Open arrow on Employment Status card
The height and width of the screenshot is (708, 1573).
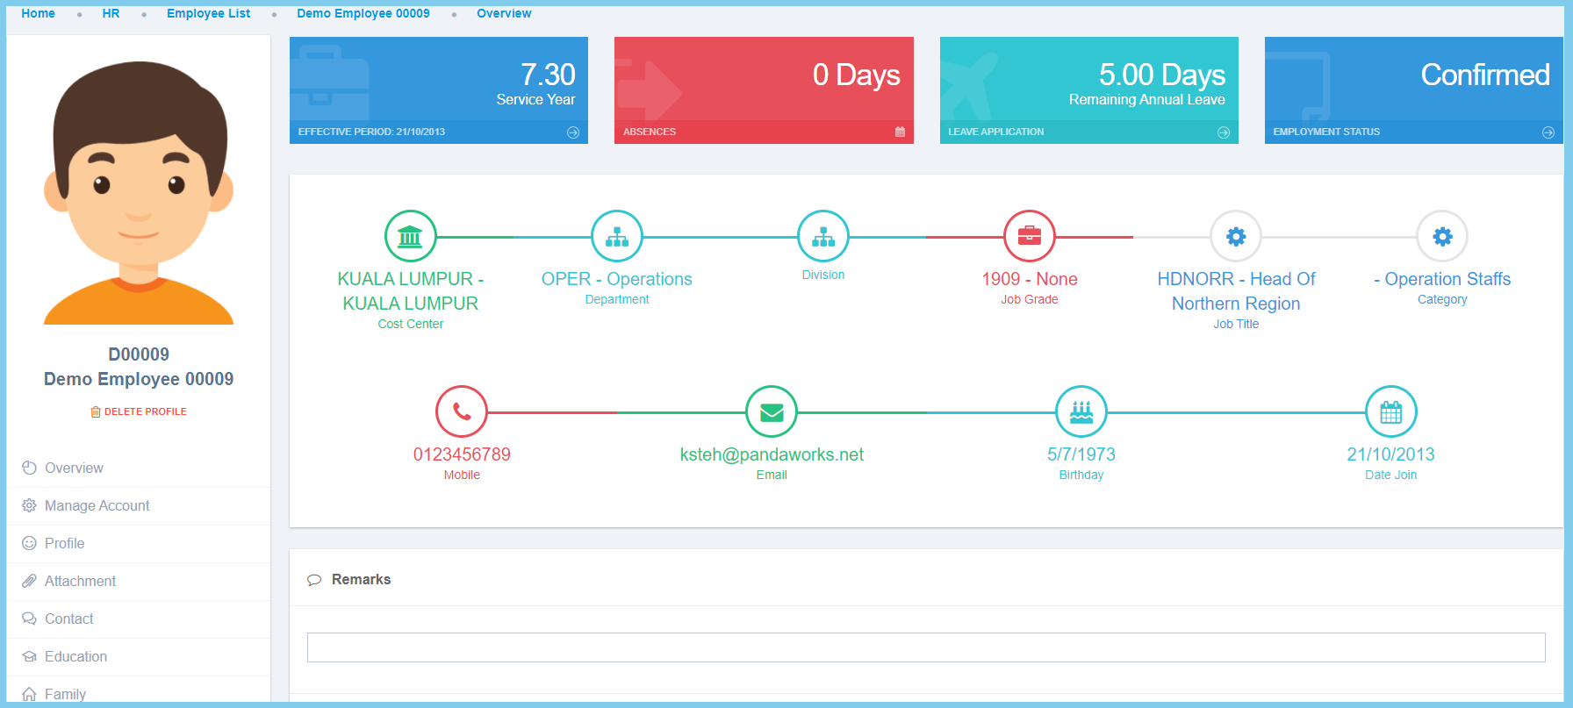pyautogui.click(x=1548, y=132)
